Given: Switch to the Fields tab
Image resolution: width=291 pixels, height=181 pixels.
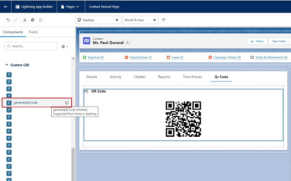Looking at the screenshot, I should coord(33,32).
